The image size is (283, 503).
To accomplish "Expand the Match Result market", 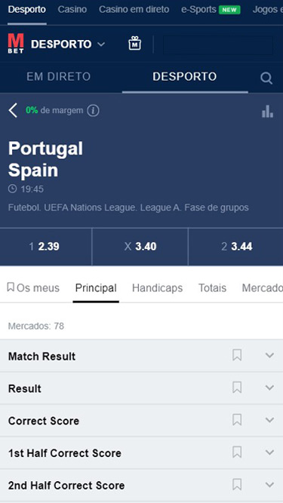I will [x=269, y=355].
